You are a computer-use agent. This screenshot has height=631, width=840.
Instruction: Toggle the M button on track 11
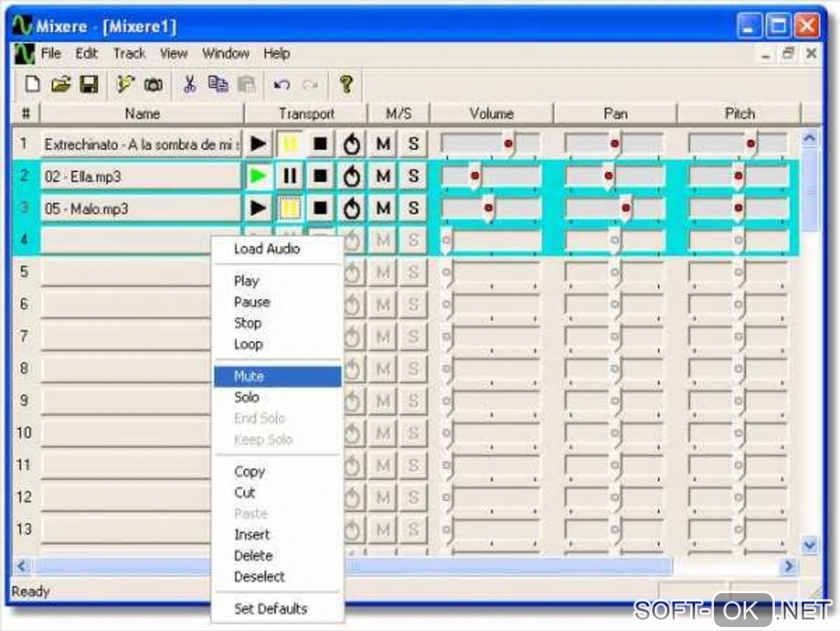click(382, 466)
